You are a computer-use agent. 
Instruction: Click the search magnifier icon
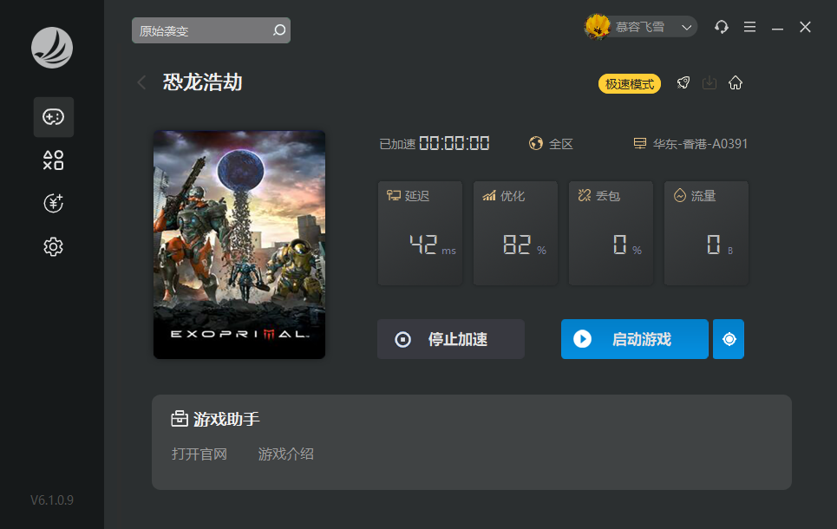pyautogui.click(x=278, y=30)
